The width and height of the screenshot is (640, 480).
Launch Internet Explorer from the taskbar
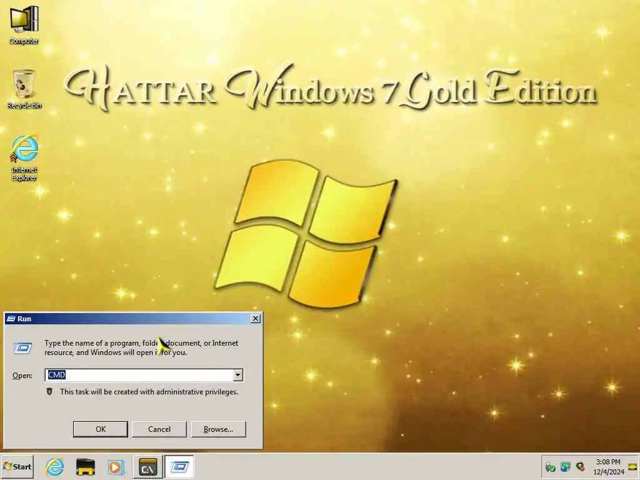(x=55, y=466)
